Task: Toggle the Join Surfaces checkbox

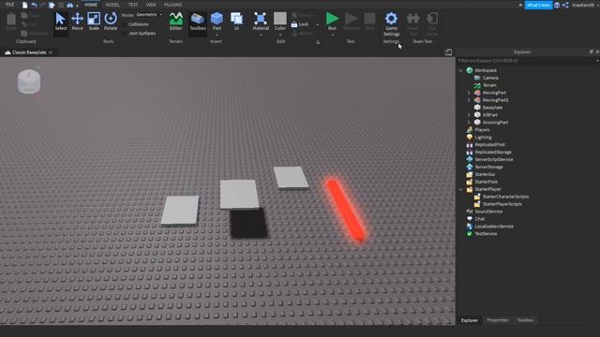Action: [x=124, y=34]
